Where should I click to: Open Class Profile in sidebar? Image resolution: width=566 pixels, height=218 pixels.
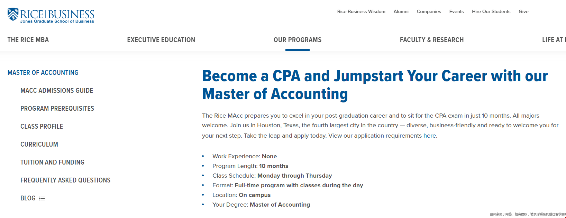(x=42, y=127)
